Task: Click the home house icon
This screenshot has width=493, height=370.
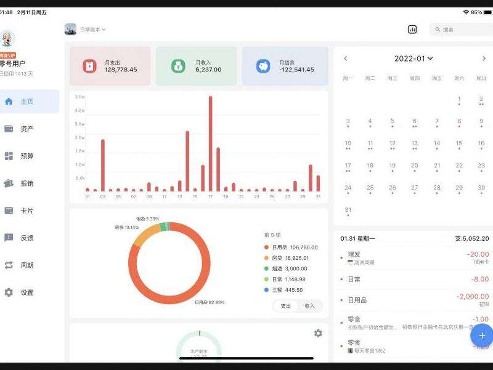Action: (9, 102)
